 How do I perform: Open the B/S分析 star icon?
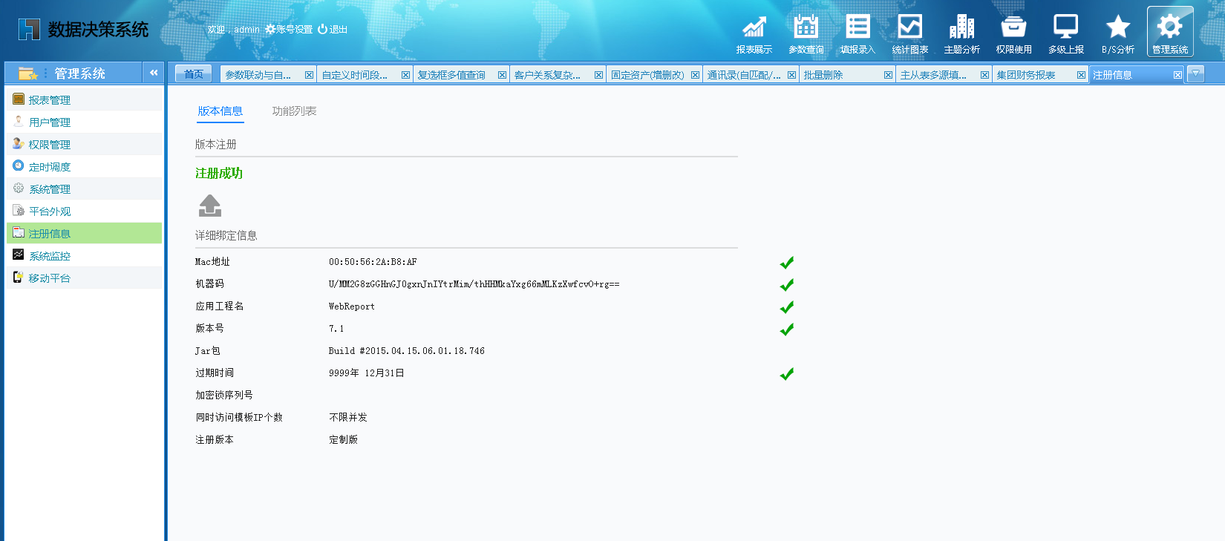[1118, 33]
